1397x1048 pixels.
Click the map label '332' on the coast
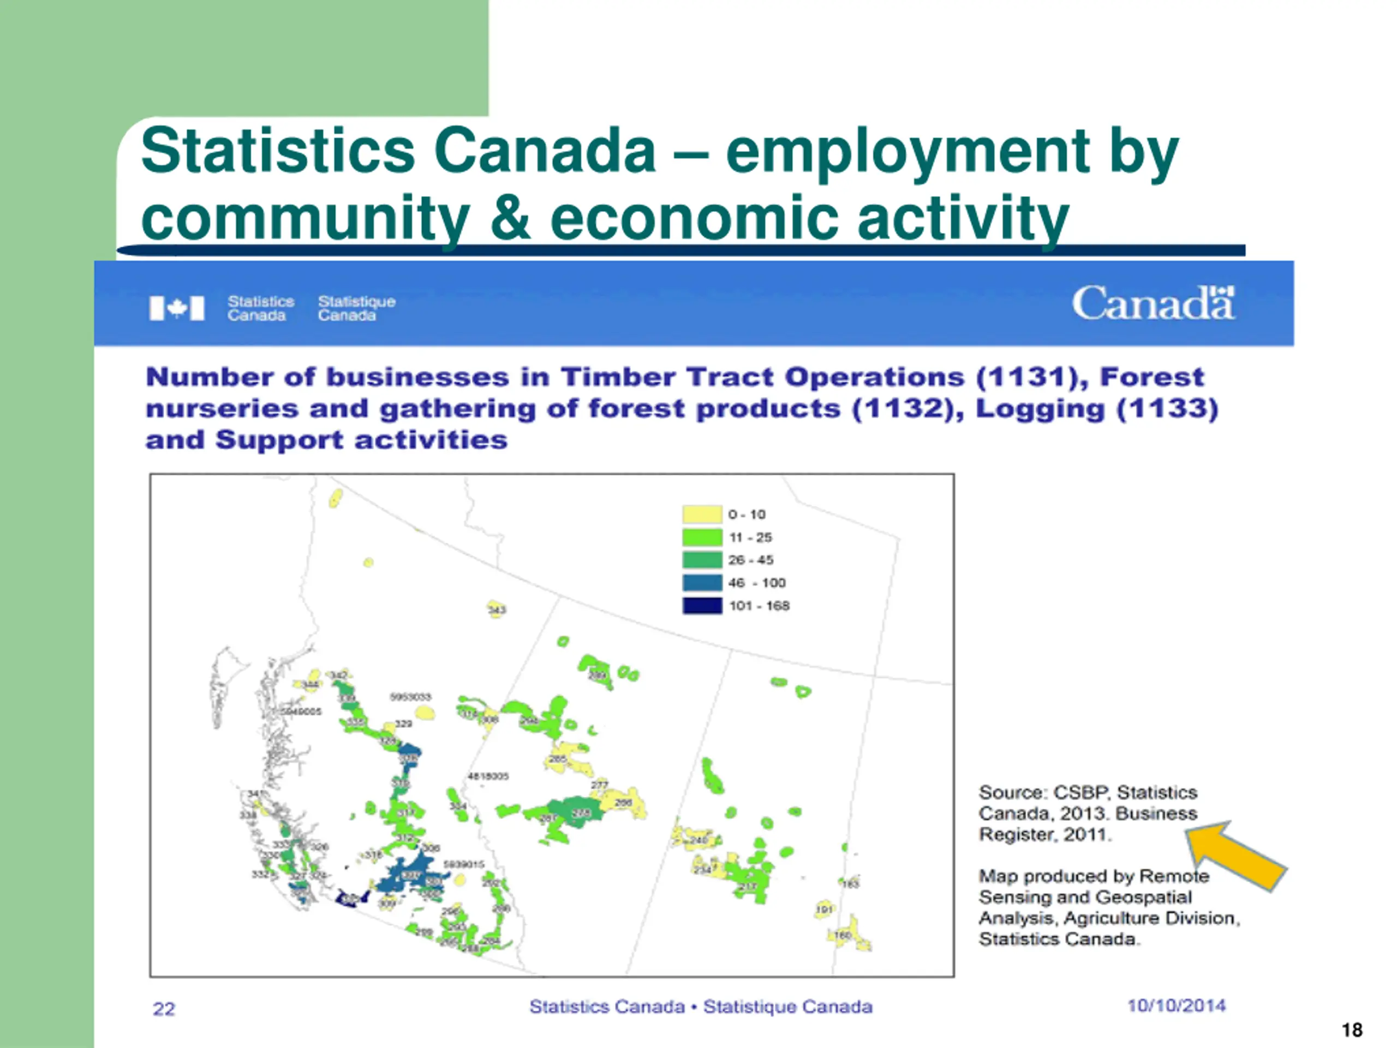[x=260, y=874]
